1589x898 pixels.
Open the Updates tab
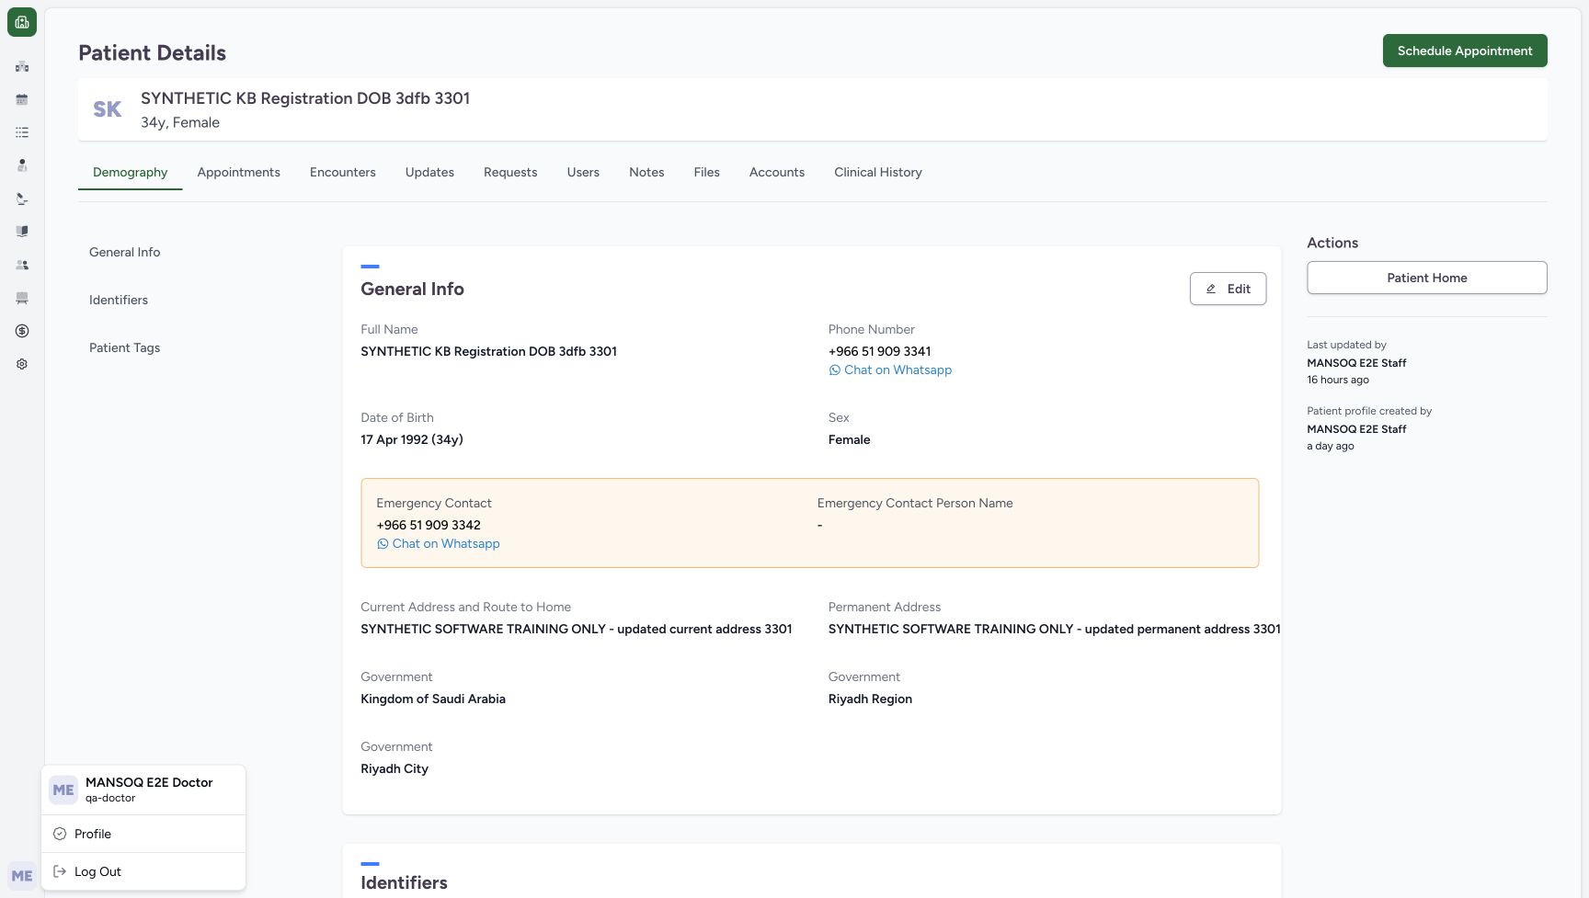(429, 172)
